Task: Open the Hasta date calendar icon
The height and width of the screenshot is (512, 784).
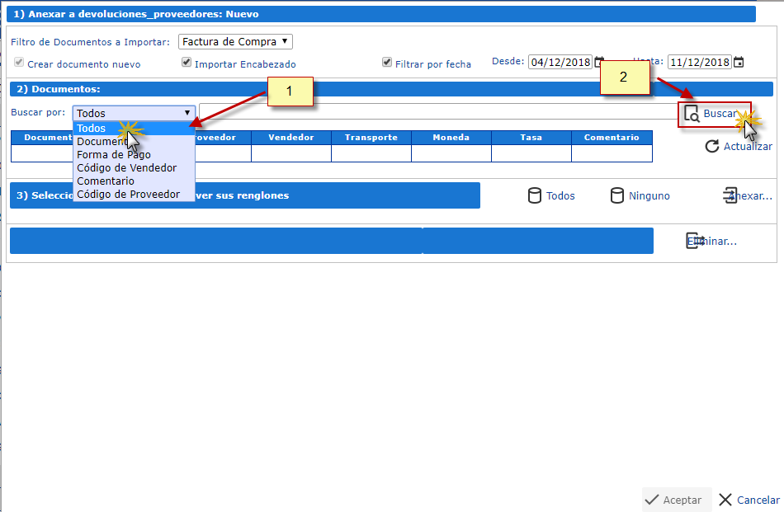Action: [739, 62]
